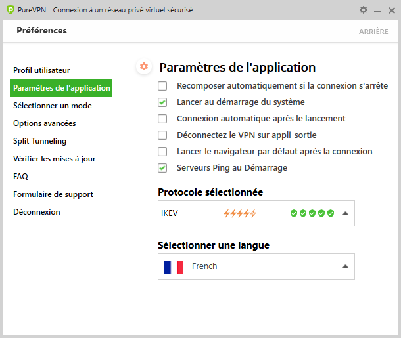This screenshot has height=338, width=401.
Task: Select Paramètres de l'application menu item
Action: coord(61,88)
